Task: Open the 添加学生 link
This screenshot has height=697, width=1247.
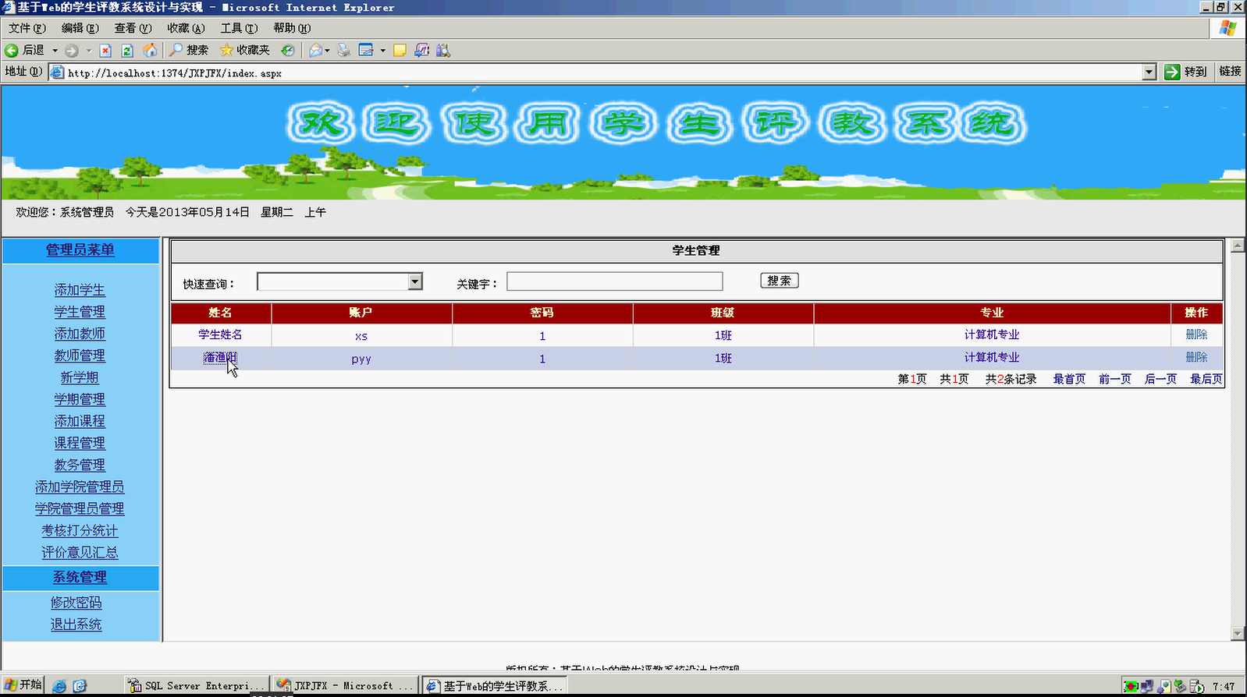Action: 80,290
